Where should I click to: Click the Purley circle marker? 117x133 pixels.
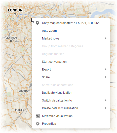pos(19,113)
